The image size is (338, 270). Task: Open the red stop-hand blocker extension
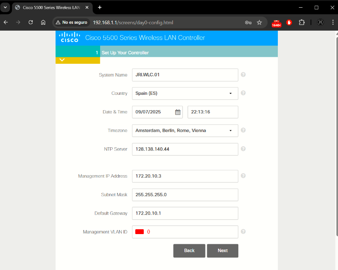289,23
